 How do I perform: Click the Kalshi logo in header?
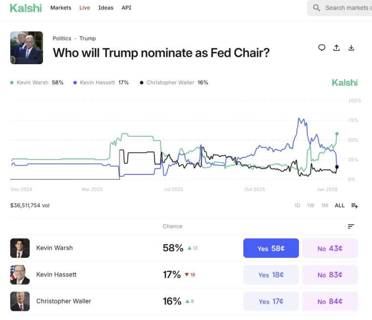[x=25, y=8]
